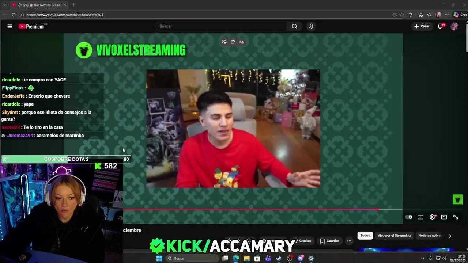Open the YouTube guide hamburger menu
Screen dimensions: 468x263
[x=10, y=26]
